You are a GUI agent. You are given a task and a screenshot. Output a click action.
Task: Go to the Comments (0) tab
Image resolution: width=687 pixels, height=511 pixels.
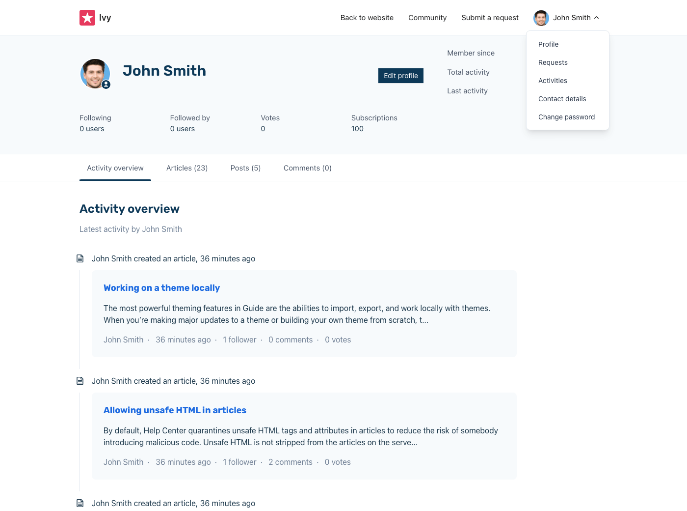coord(308,168)
